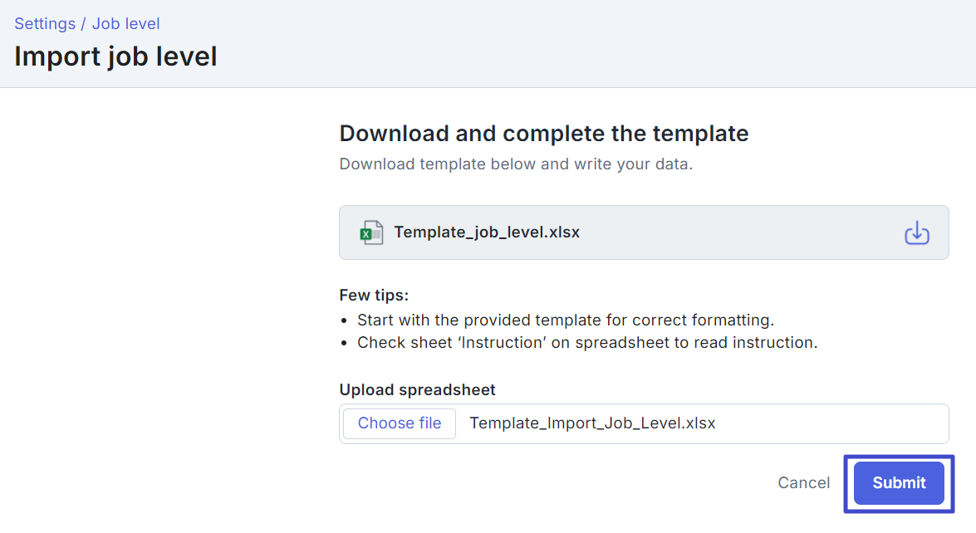Click the Upload spreadsheet label

click(x=417, y=390)
